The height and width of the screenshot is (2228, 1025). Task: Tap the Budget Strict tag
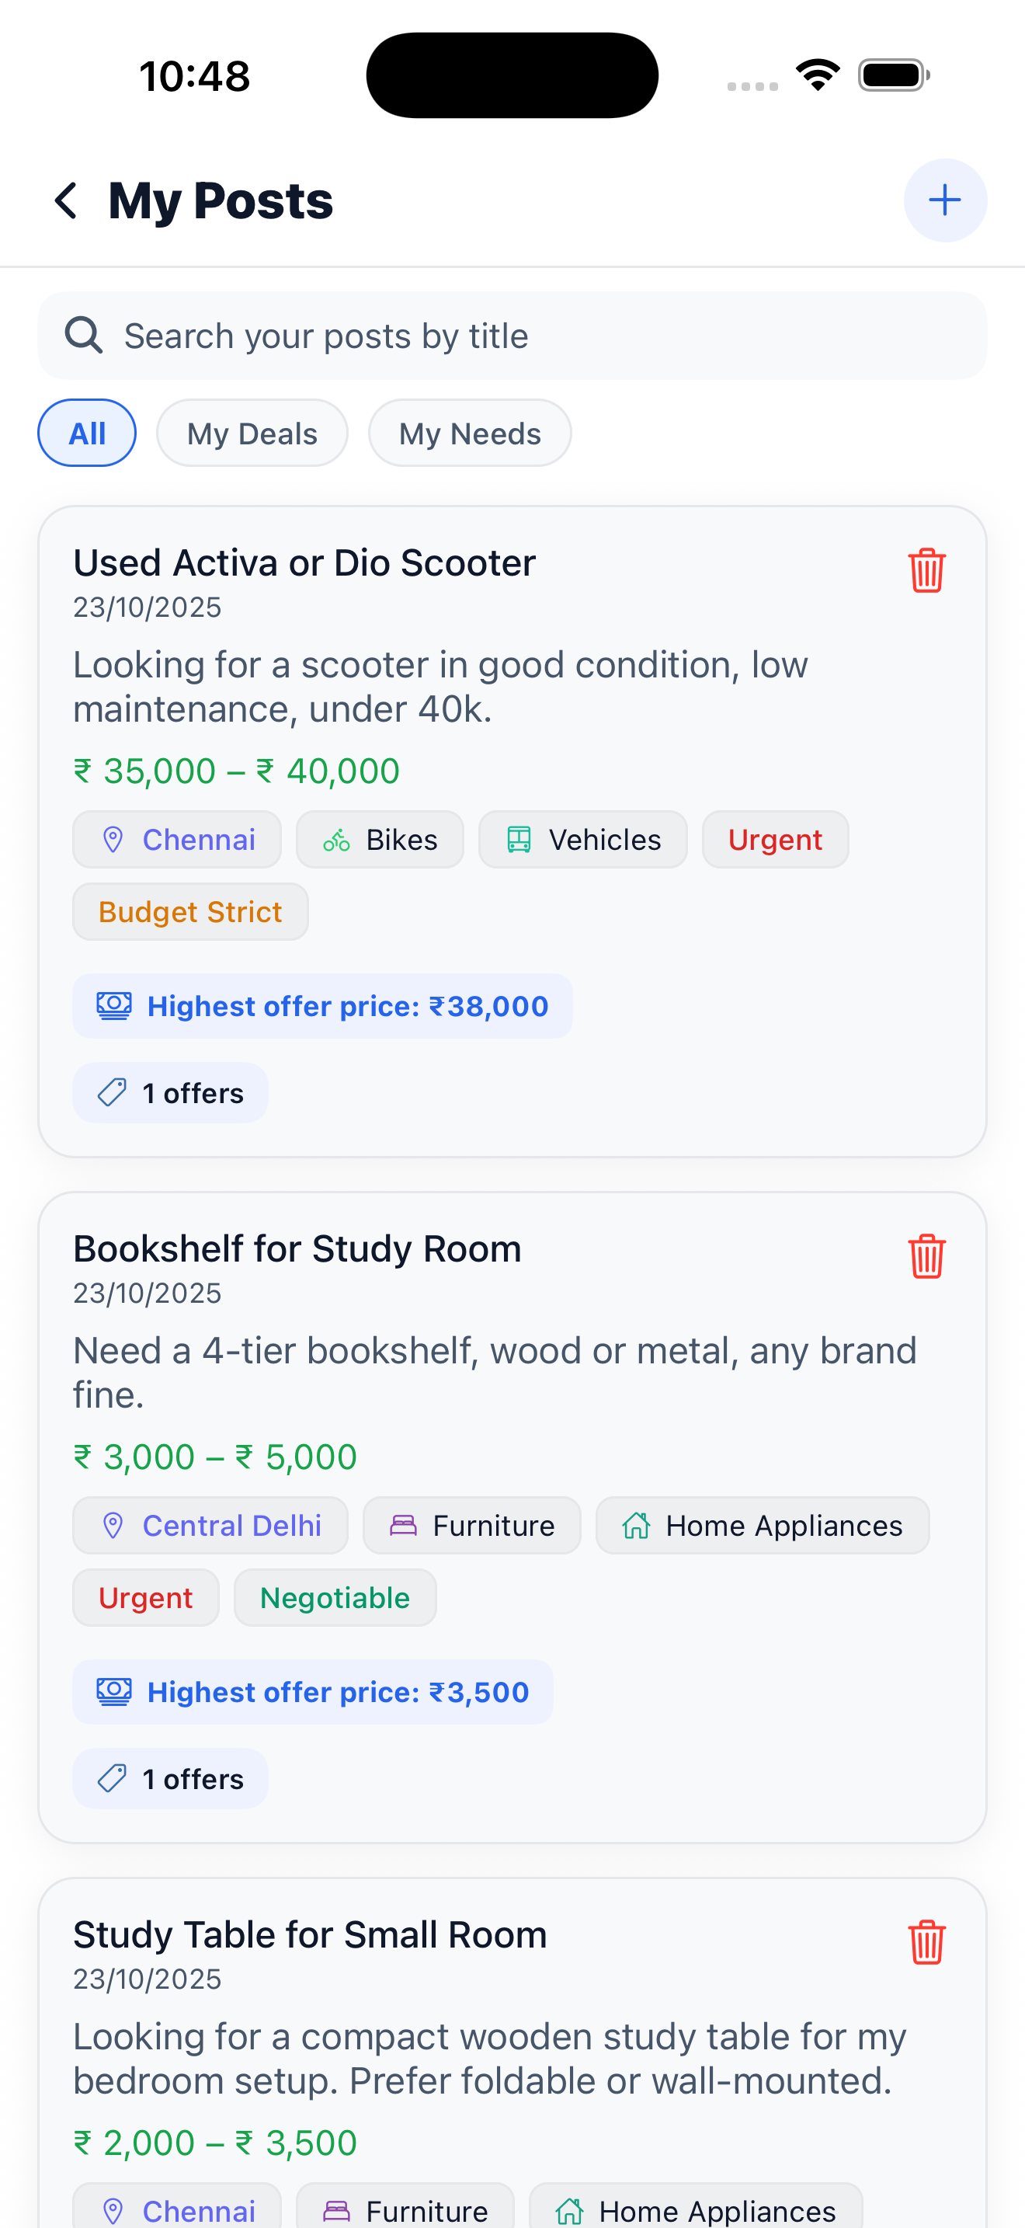(190, 911)
